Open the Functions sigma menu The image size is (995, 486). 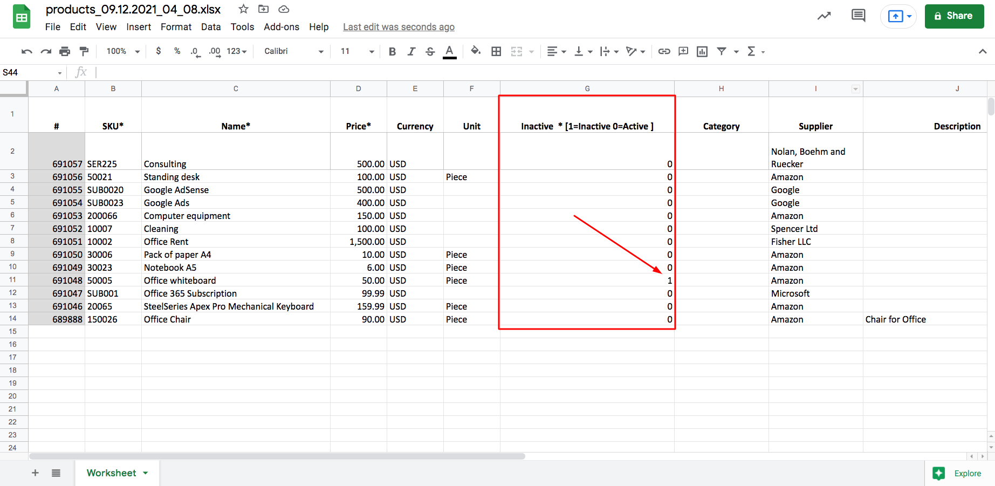(x=756, y=51)
